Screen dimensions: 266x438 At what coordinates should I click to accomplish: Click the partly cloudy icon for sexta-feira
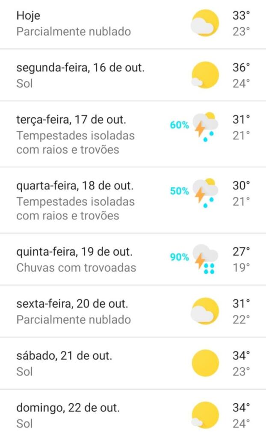pos(205,311)
